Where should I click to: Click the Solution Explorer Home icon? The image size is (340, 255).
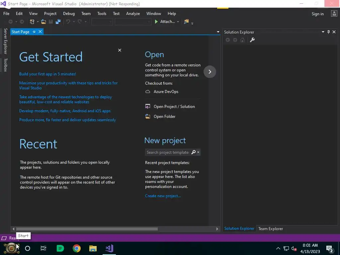[242, 40]
